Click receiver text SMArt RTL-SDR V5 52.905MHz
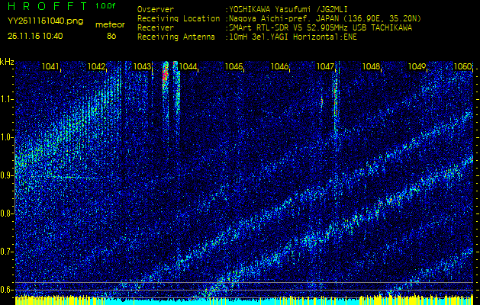 tap(291, 28)
